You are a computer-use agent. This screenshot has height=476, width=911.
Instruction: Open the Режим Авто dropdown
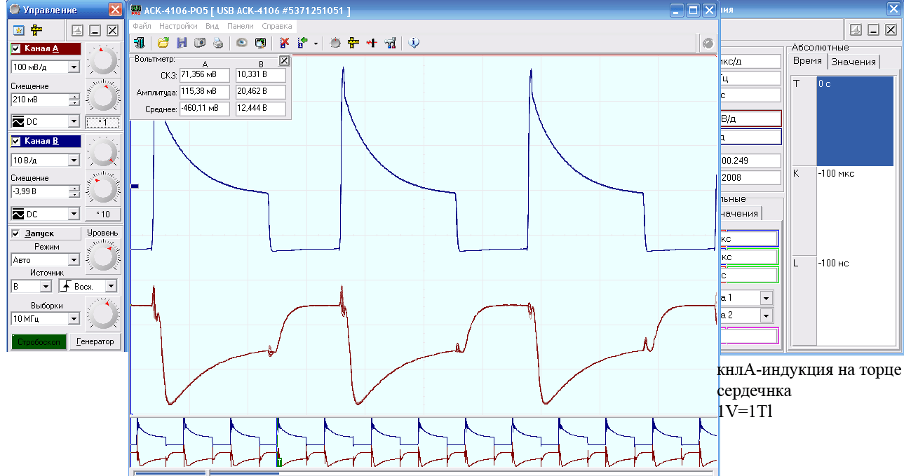(74, 260)
